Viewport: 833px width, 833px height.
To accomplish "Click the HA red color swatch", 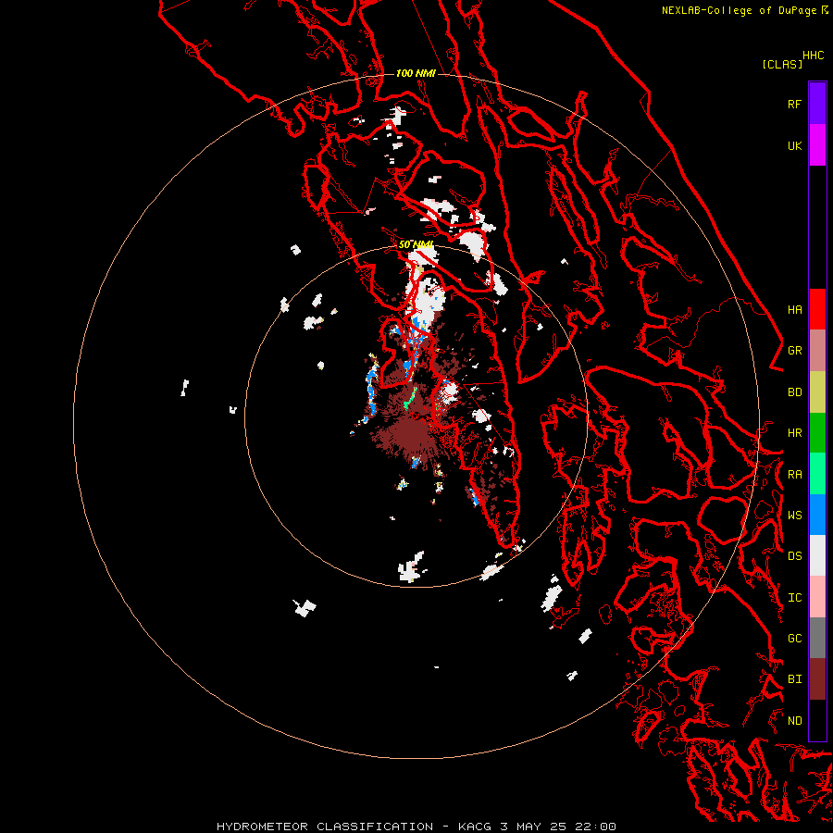I will [817, 309].
